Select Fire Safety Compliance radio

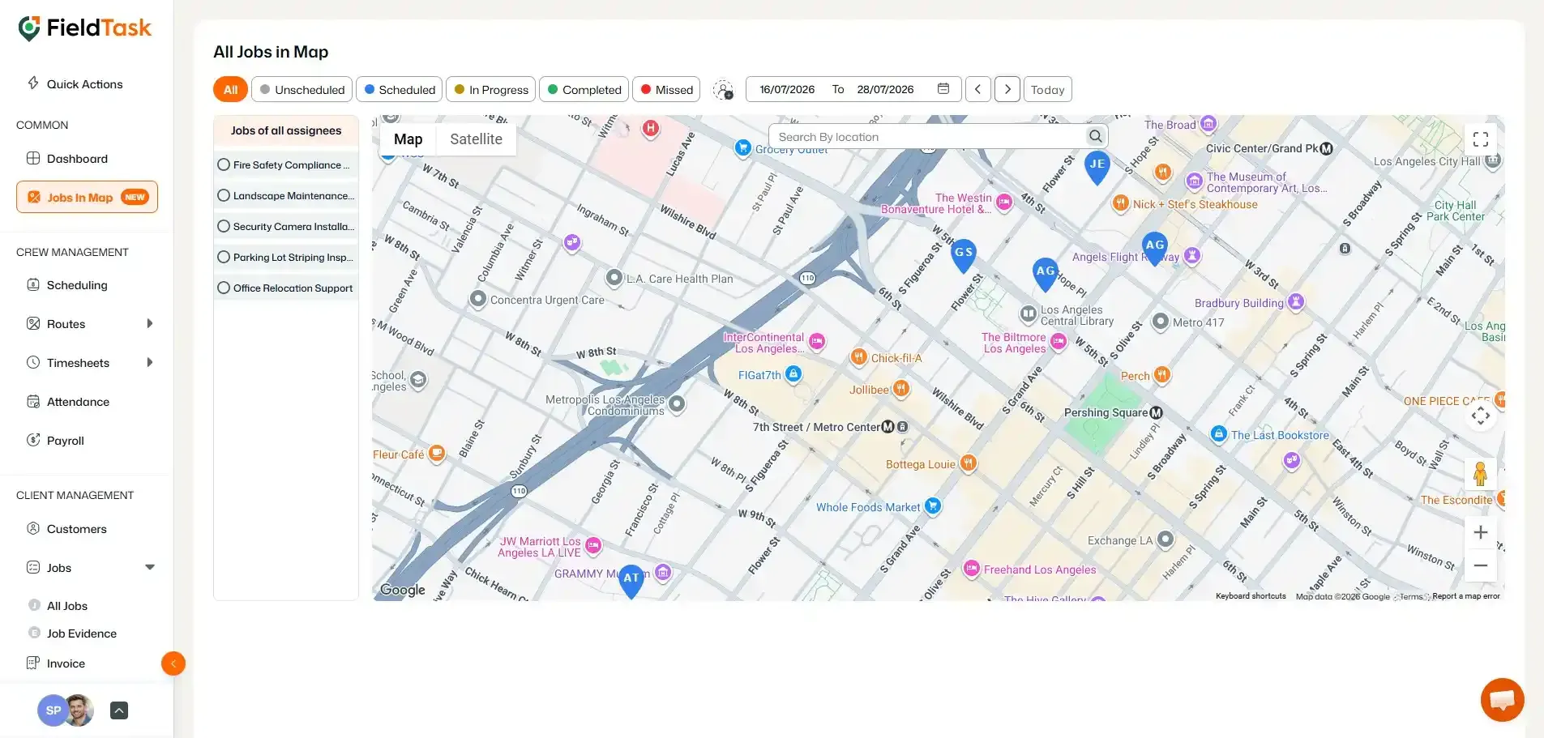coord(224,164)
